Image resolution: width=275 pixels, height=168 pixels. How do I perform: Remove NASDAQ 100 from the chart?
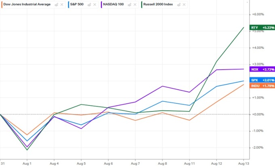[x=135, y=4]
